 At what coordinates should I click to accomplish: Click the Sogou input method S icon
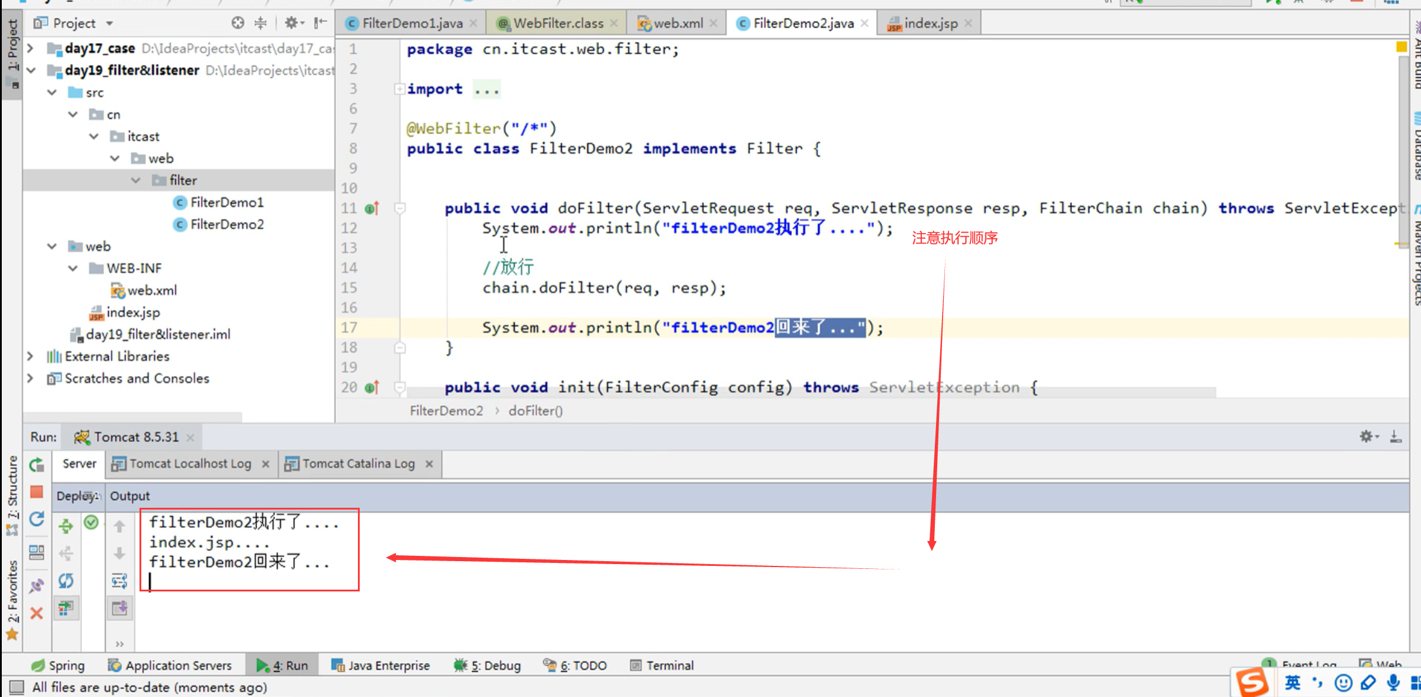[1252, 682]
